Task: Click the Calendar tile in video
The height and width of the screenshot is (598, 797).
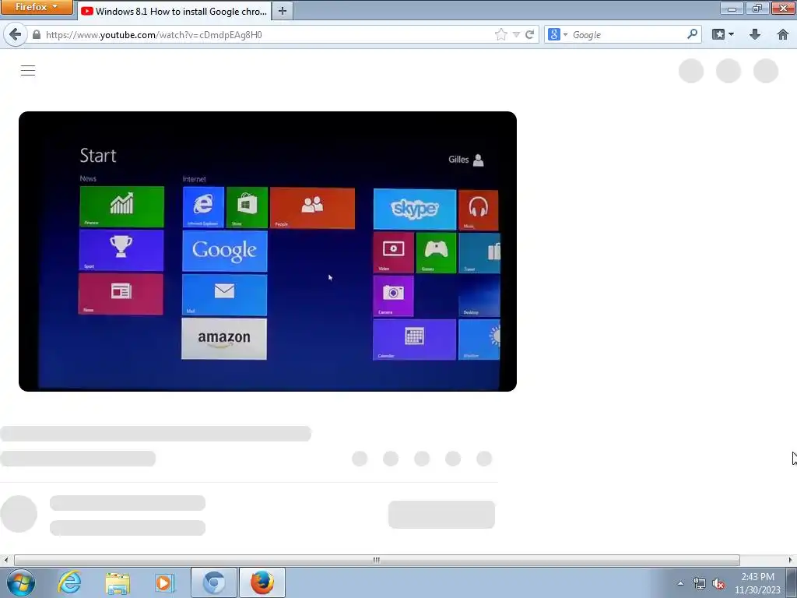Action: coord(414,339)
